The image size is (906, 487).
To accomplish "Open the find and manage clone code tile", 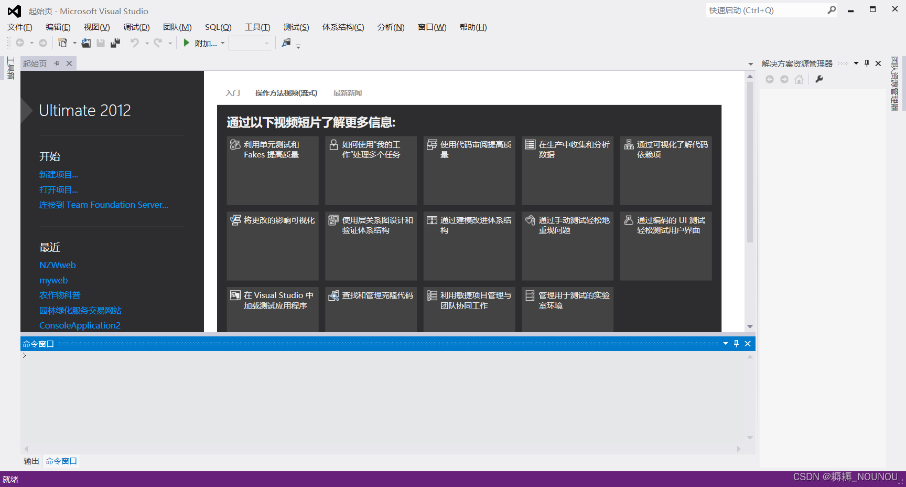I will coord(371,310).
